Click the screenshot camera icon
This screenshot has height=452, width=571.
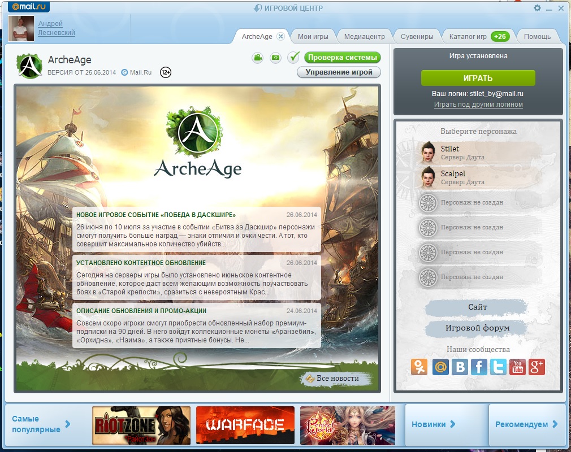[x=276, y=58]
